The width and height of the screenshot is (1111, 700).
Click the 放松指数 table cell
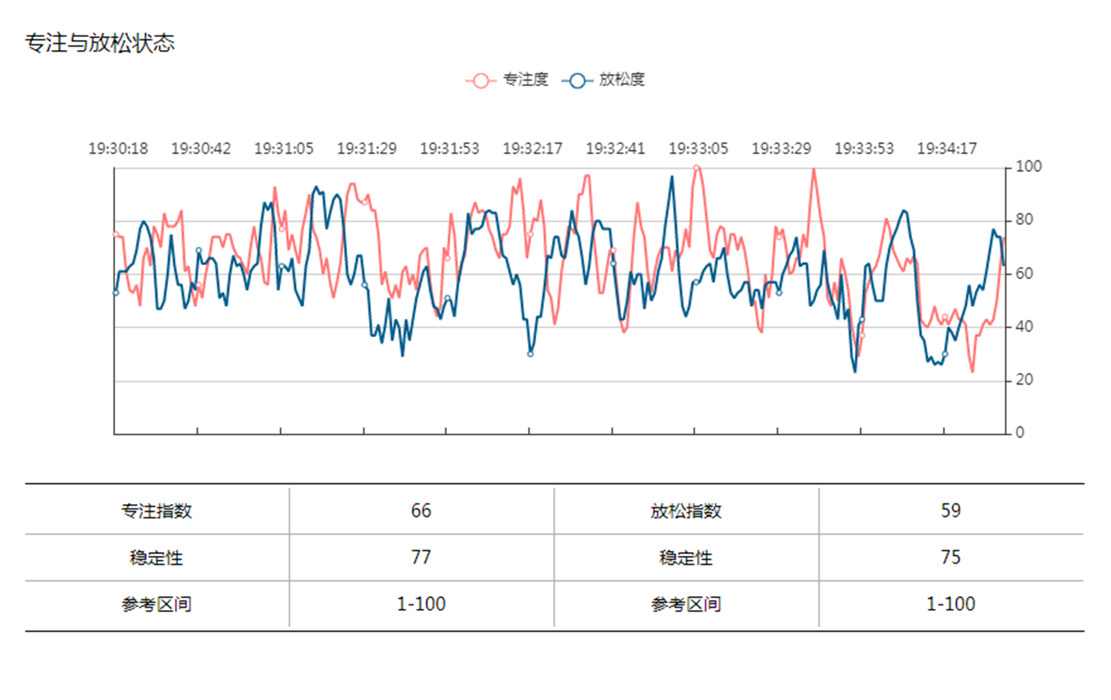(x=686, y=511)
